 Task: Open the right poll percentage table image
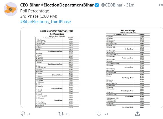[128, 69]
